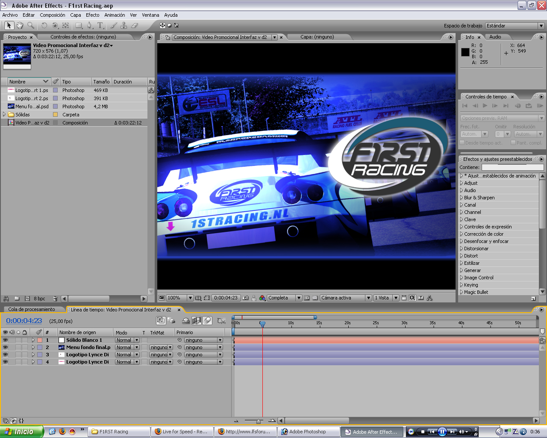Viewport: 547px width, 438px height.
Task: Open the Archivo menu
Action: pos(10,15)
